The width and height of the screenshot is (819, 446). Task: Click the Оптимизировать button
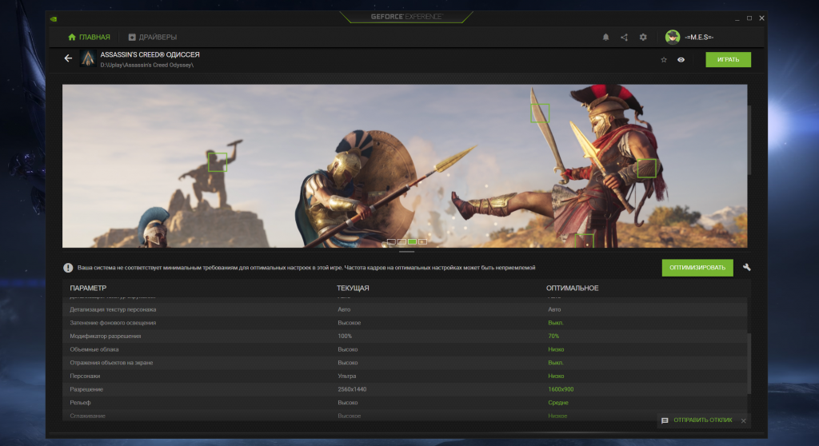(x=697, y=268)
